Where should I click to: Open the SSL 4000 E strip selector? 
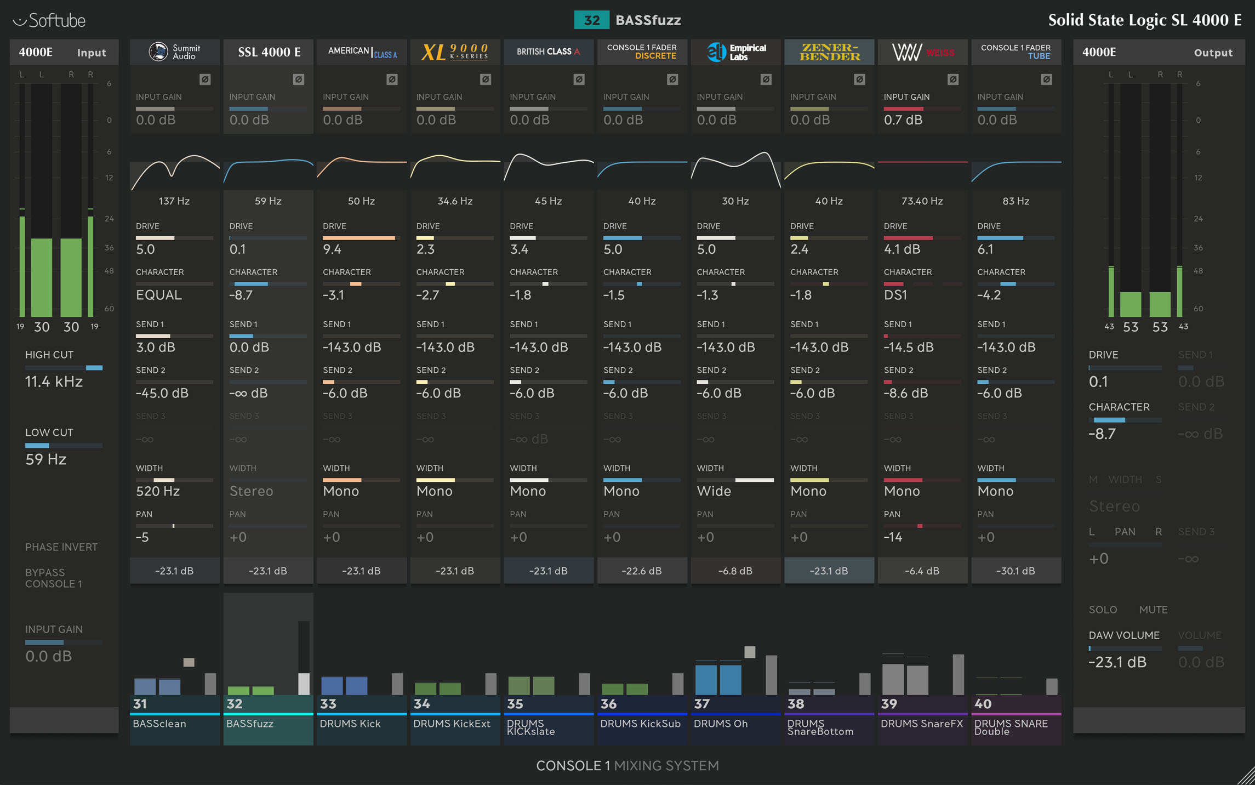(269, 52)
